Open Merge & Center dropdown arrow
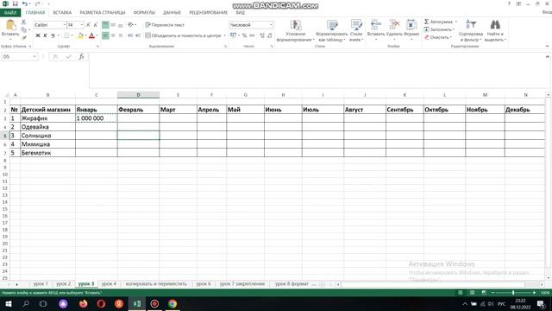The image size is (552, 311). pyautogui.click(x=224, y=35)
